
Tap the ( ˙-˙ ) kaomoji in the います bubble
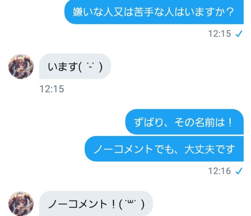(91, 67)
